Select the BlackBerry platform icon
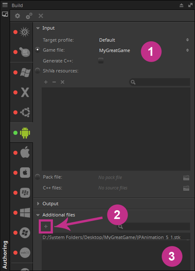 click(x=25, y=193)
